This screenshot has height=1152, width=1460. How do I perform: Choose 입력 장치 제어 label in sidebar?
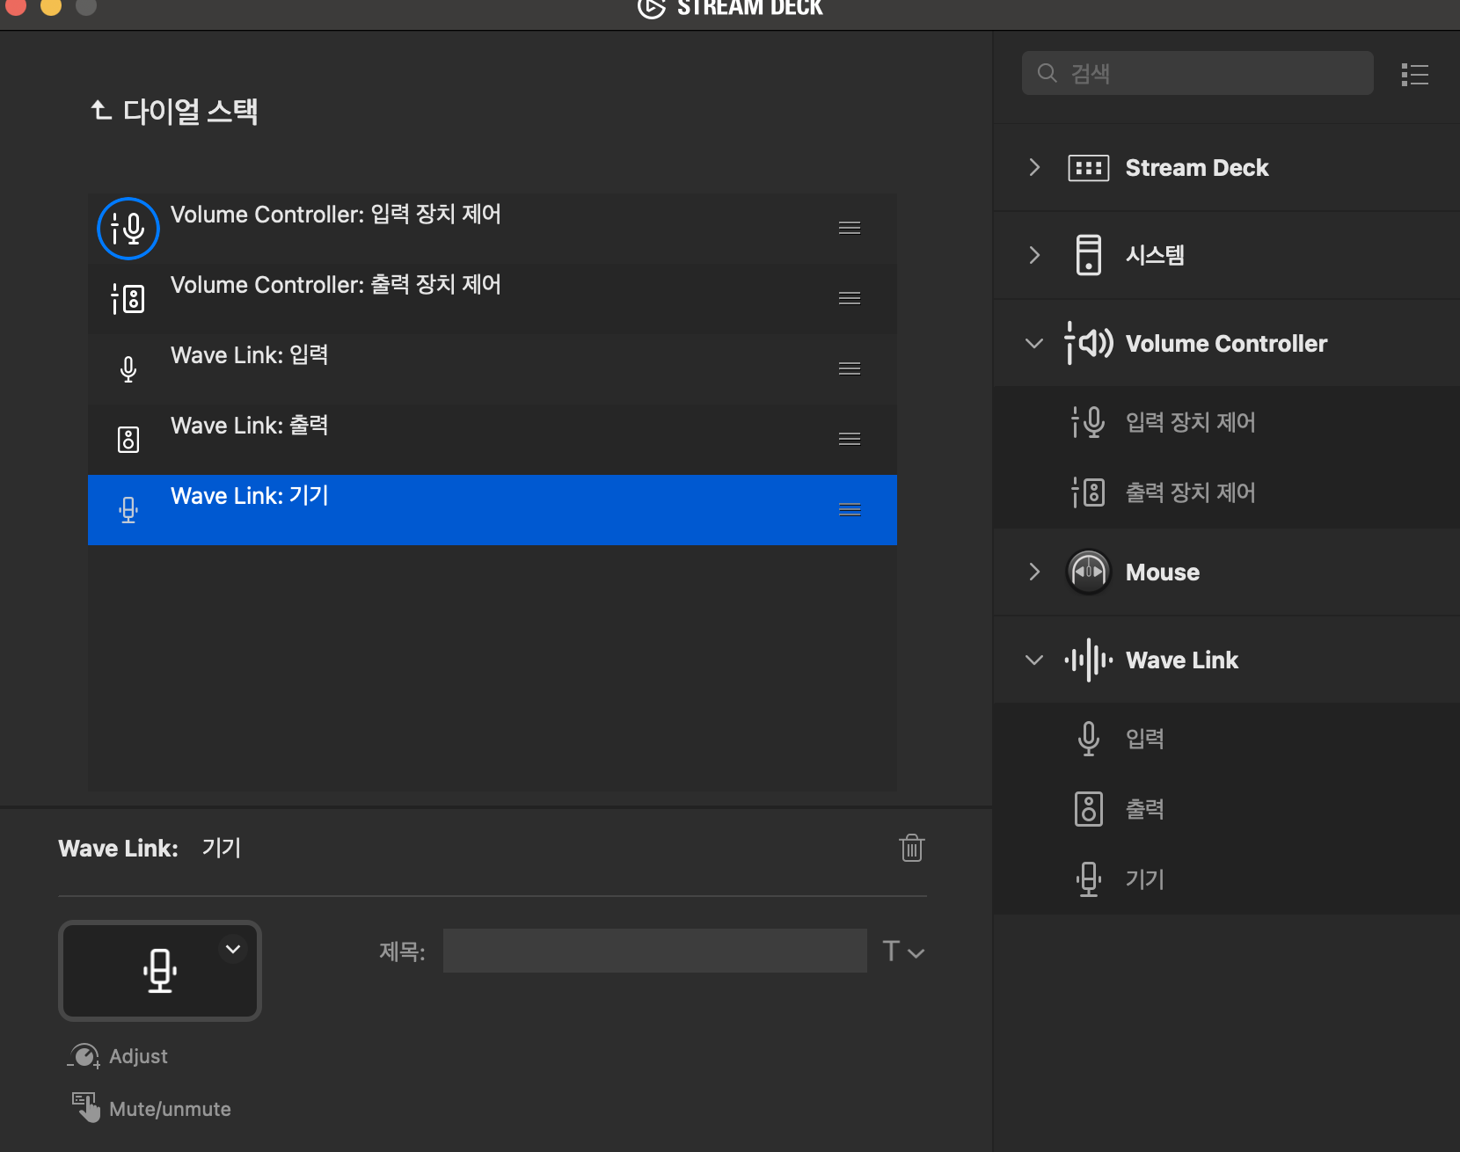coord(1191,422)
